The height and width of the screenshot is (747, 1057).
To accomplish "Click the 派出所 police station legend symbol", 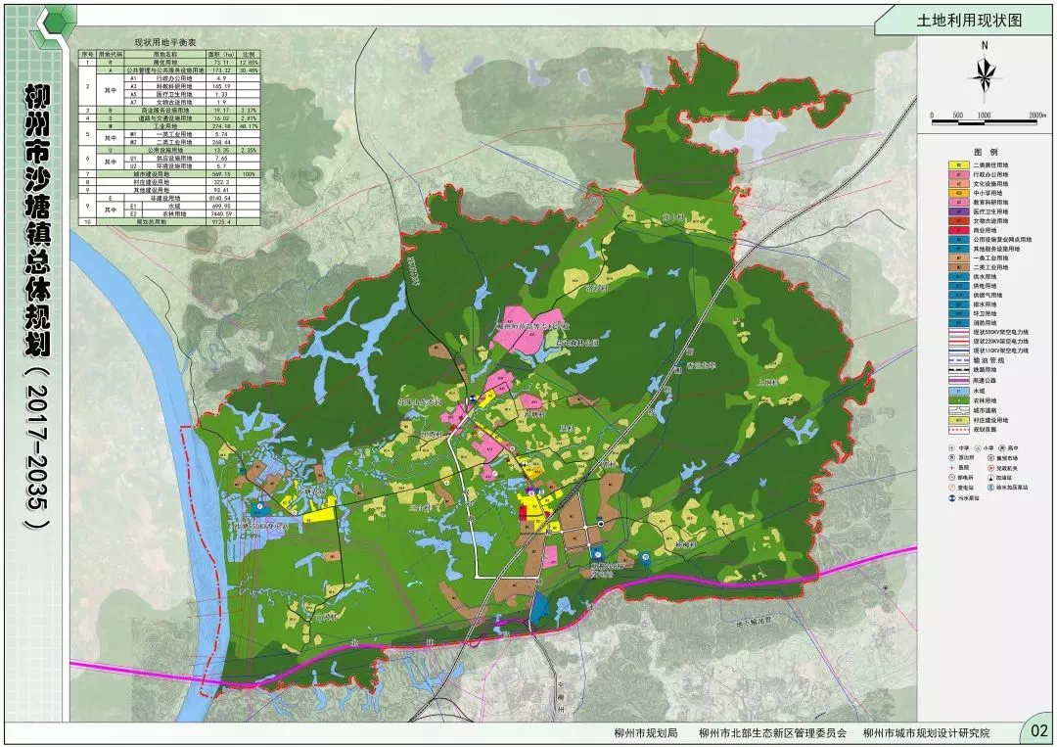I will (x=952, y=458).
